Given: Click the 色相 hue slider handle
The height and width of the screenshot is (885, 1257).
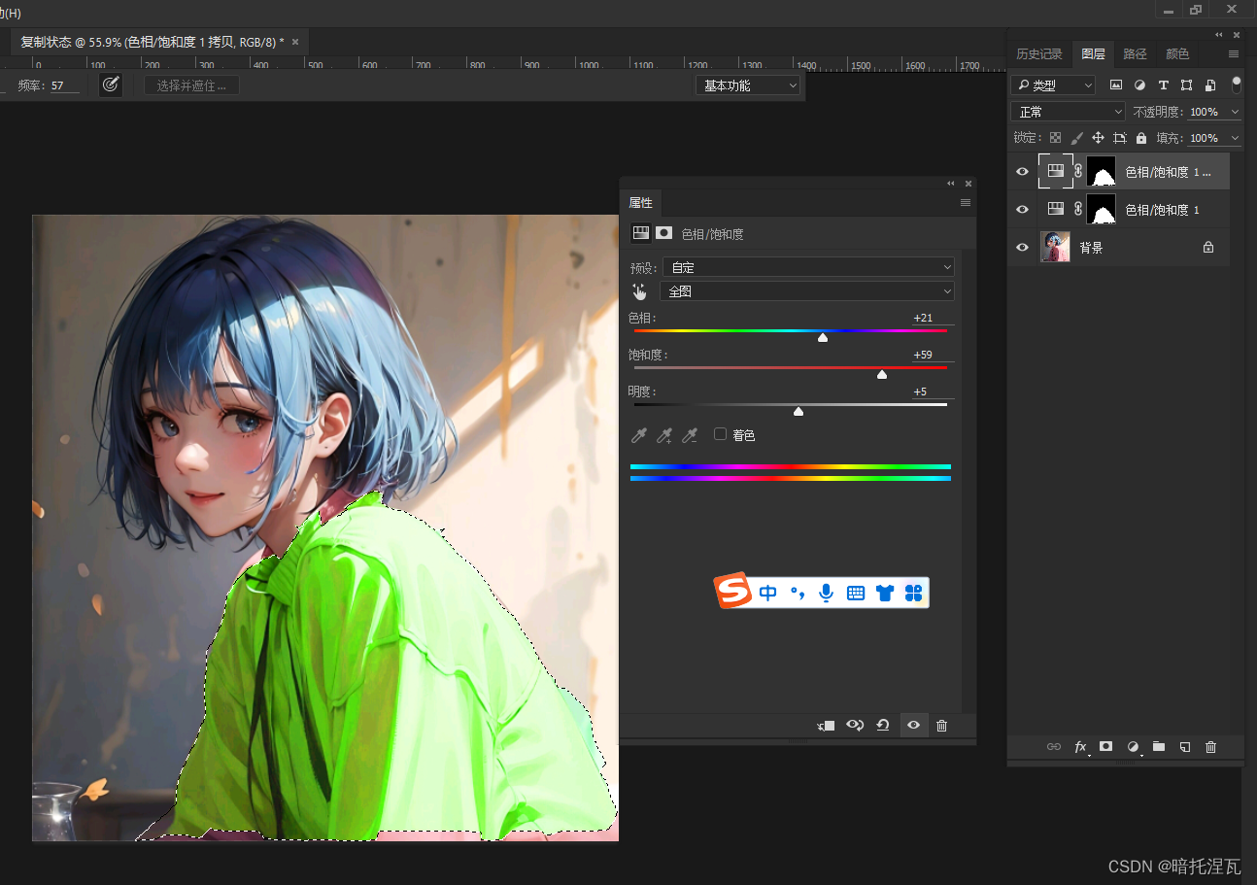Looking at the screenshot, I should [x=823, y=338].
